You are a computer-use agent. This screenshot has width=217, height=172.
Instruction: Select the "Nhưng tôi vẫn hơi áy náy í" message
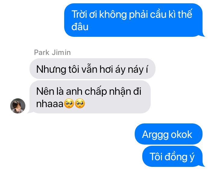pyautogui.click(x=93, y=68)
